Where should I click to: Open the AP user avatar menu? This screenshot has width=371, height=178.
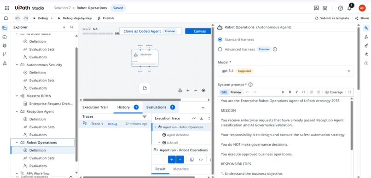(x=362, y=8)
